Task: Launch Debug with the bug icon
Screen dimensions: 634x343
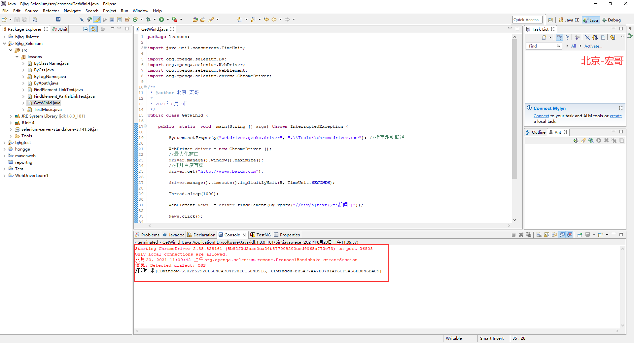Action: coord(148,20)
